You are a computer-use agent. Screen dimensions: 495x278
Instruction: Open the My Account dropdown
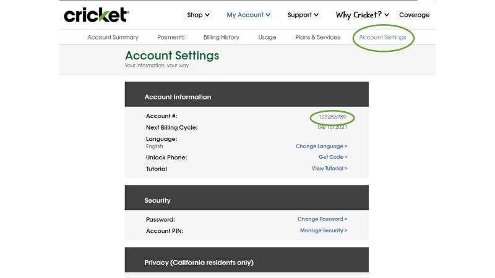[x=248, y=15]
